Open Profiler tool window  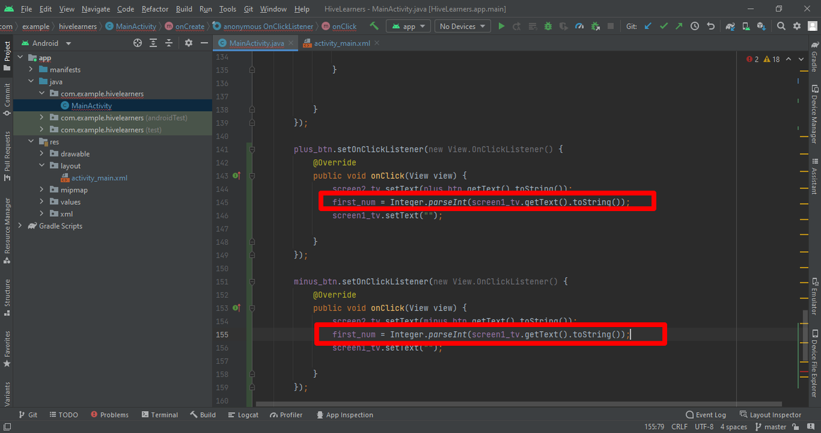pos(286,415)
